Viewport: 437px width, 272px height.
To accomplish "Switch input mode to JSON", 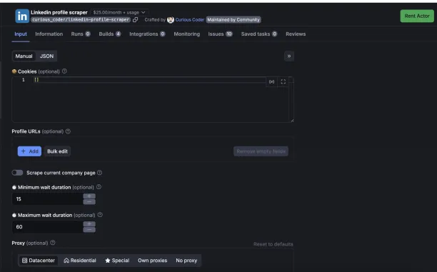I will coord(46,56).
